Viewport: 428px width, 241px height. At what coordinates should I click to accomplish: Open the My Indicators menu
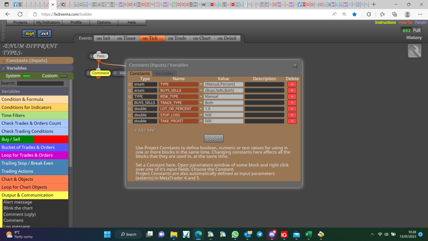[x=48, y=23]
